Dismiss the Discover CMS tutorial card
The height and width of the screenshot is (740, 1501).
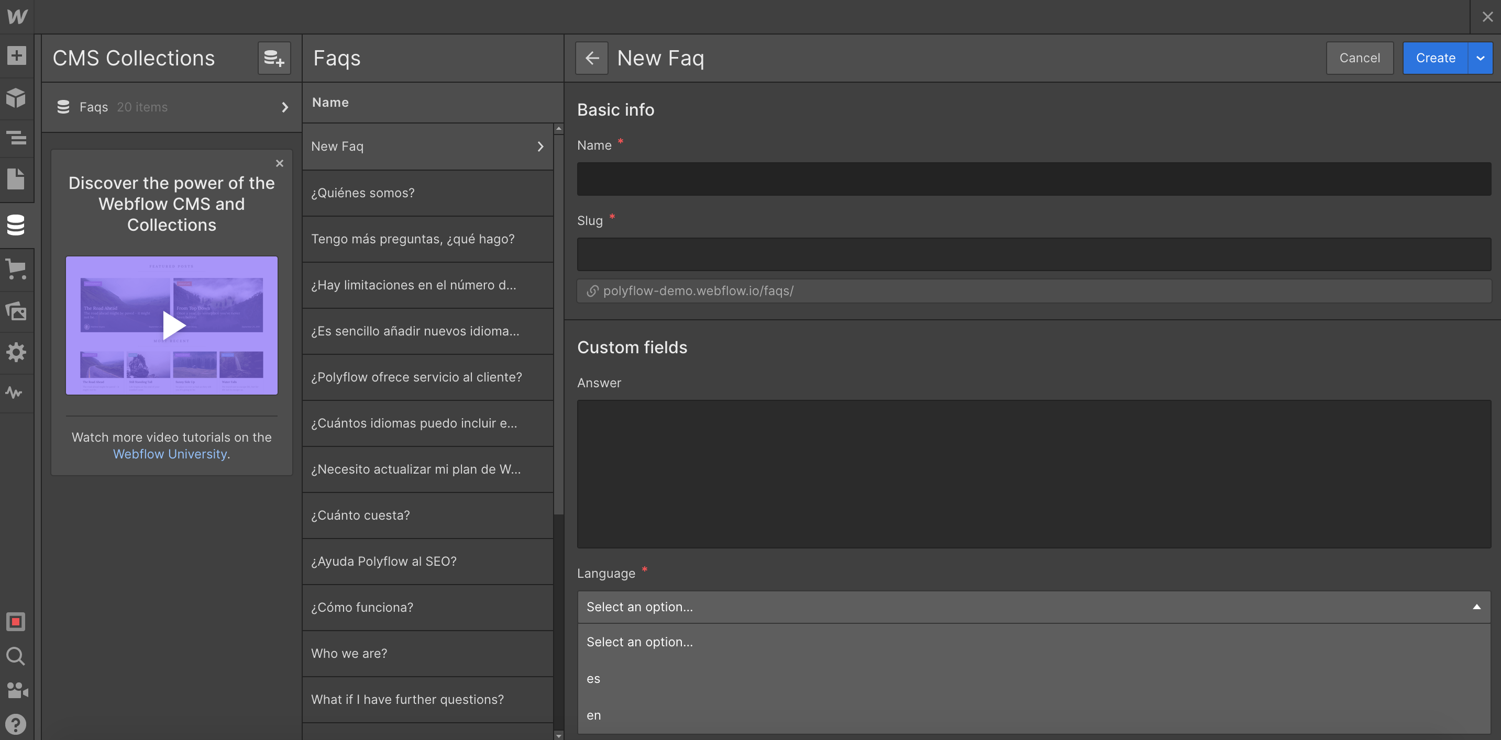click(x=280, y=163)
